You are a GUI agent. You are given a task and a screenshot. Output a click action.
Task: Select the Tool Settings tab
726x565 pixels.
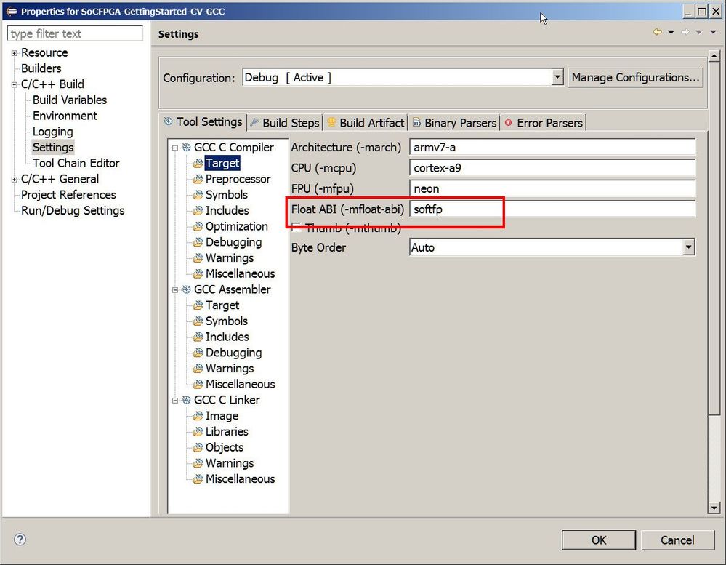(203, 122)
